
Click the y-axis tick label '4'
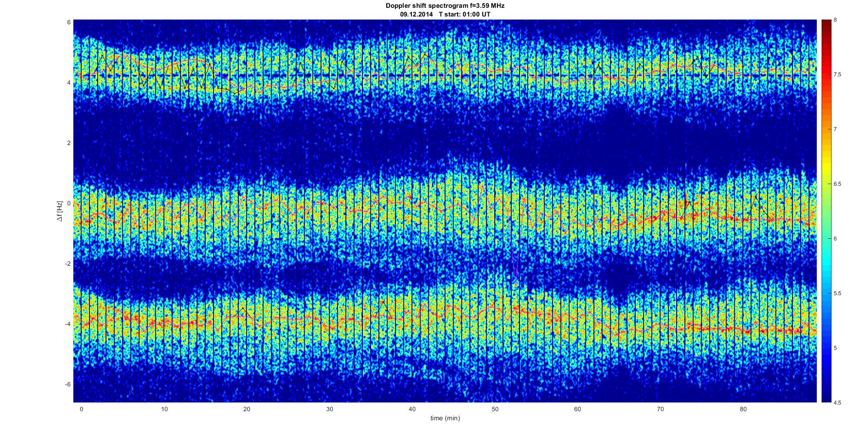click(x=69, y=82)
